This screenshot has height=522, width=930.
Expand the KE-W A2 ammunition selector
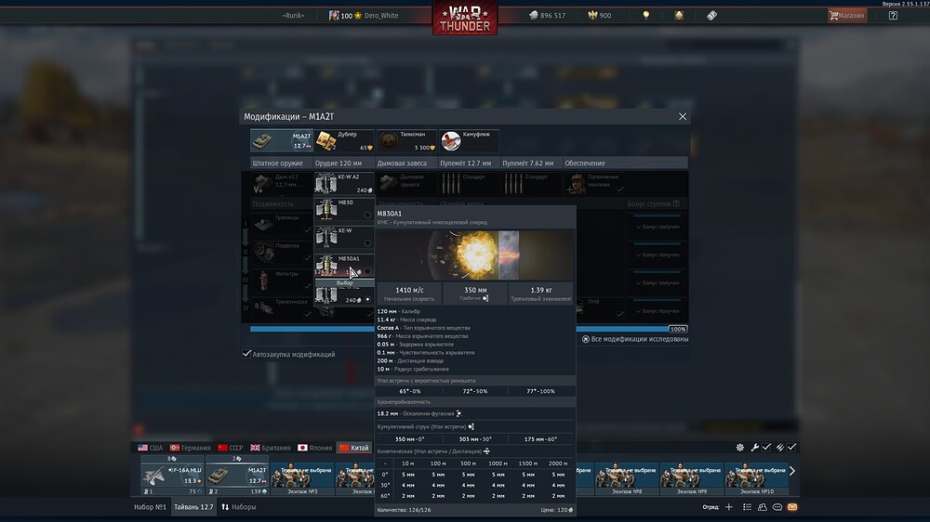click(344, 183)
